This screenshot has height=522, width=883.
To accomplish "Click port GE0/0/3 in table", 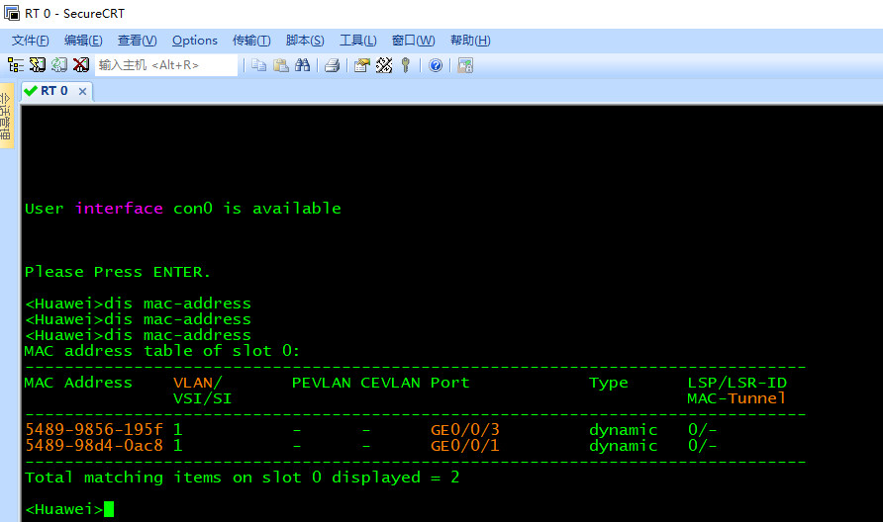I will coord(465,430).
